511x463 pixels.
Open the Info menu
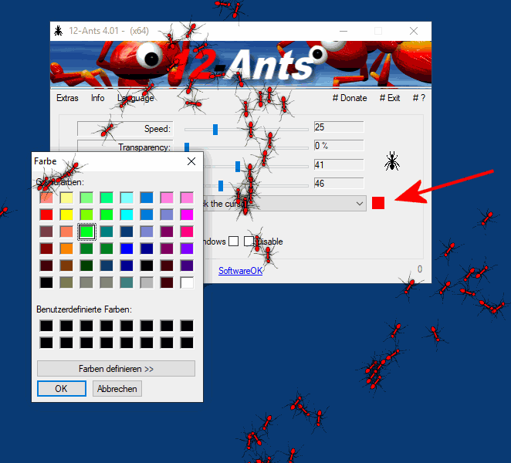pos(97,98)
